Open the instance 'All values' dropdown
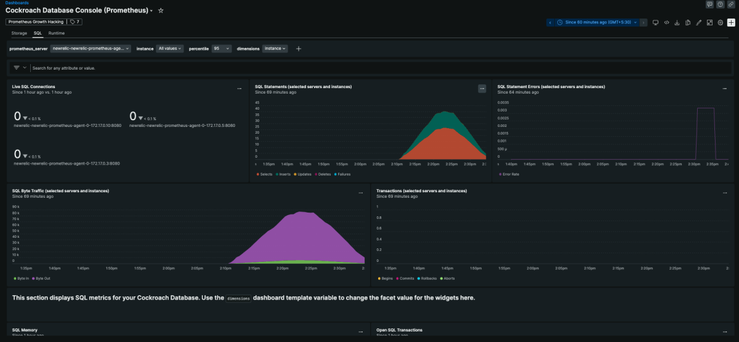This screenshot has width=739, height=342. tap(169, 48)
